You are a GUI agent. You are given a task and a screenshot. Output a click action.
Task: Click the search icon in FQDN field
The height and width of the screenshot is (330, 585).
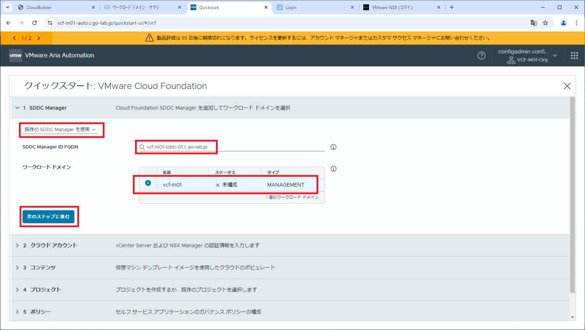[x=142, y=147]
